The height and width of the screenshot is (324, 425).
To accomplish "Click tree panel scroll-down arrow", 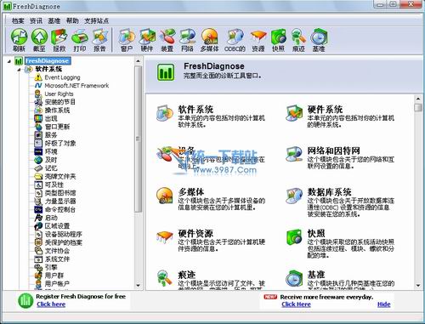I will pyautogui.click(x=138, y=286).
